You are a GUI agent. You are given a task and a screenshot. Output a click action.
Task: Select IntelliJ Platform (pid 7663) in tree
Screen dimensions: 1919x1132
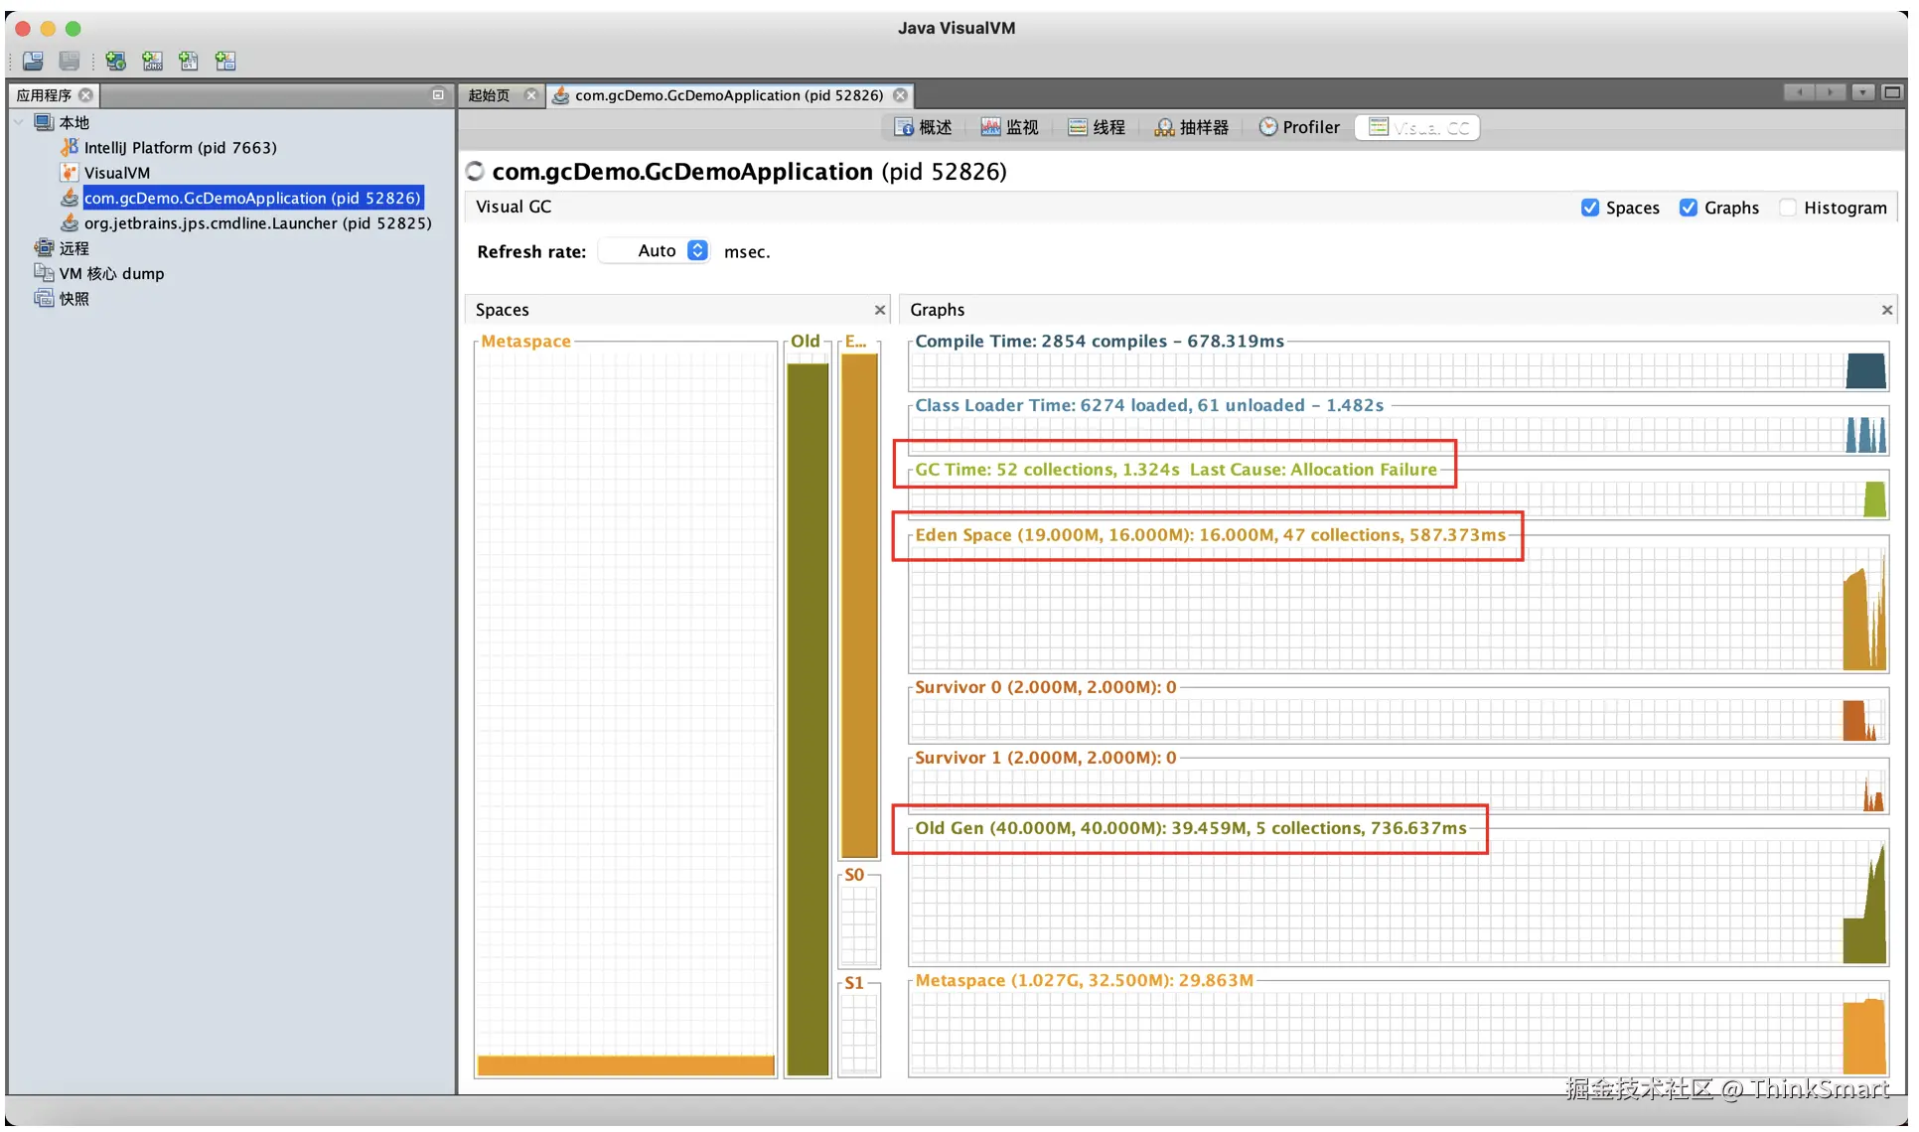(x=180, y=148)
